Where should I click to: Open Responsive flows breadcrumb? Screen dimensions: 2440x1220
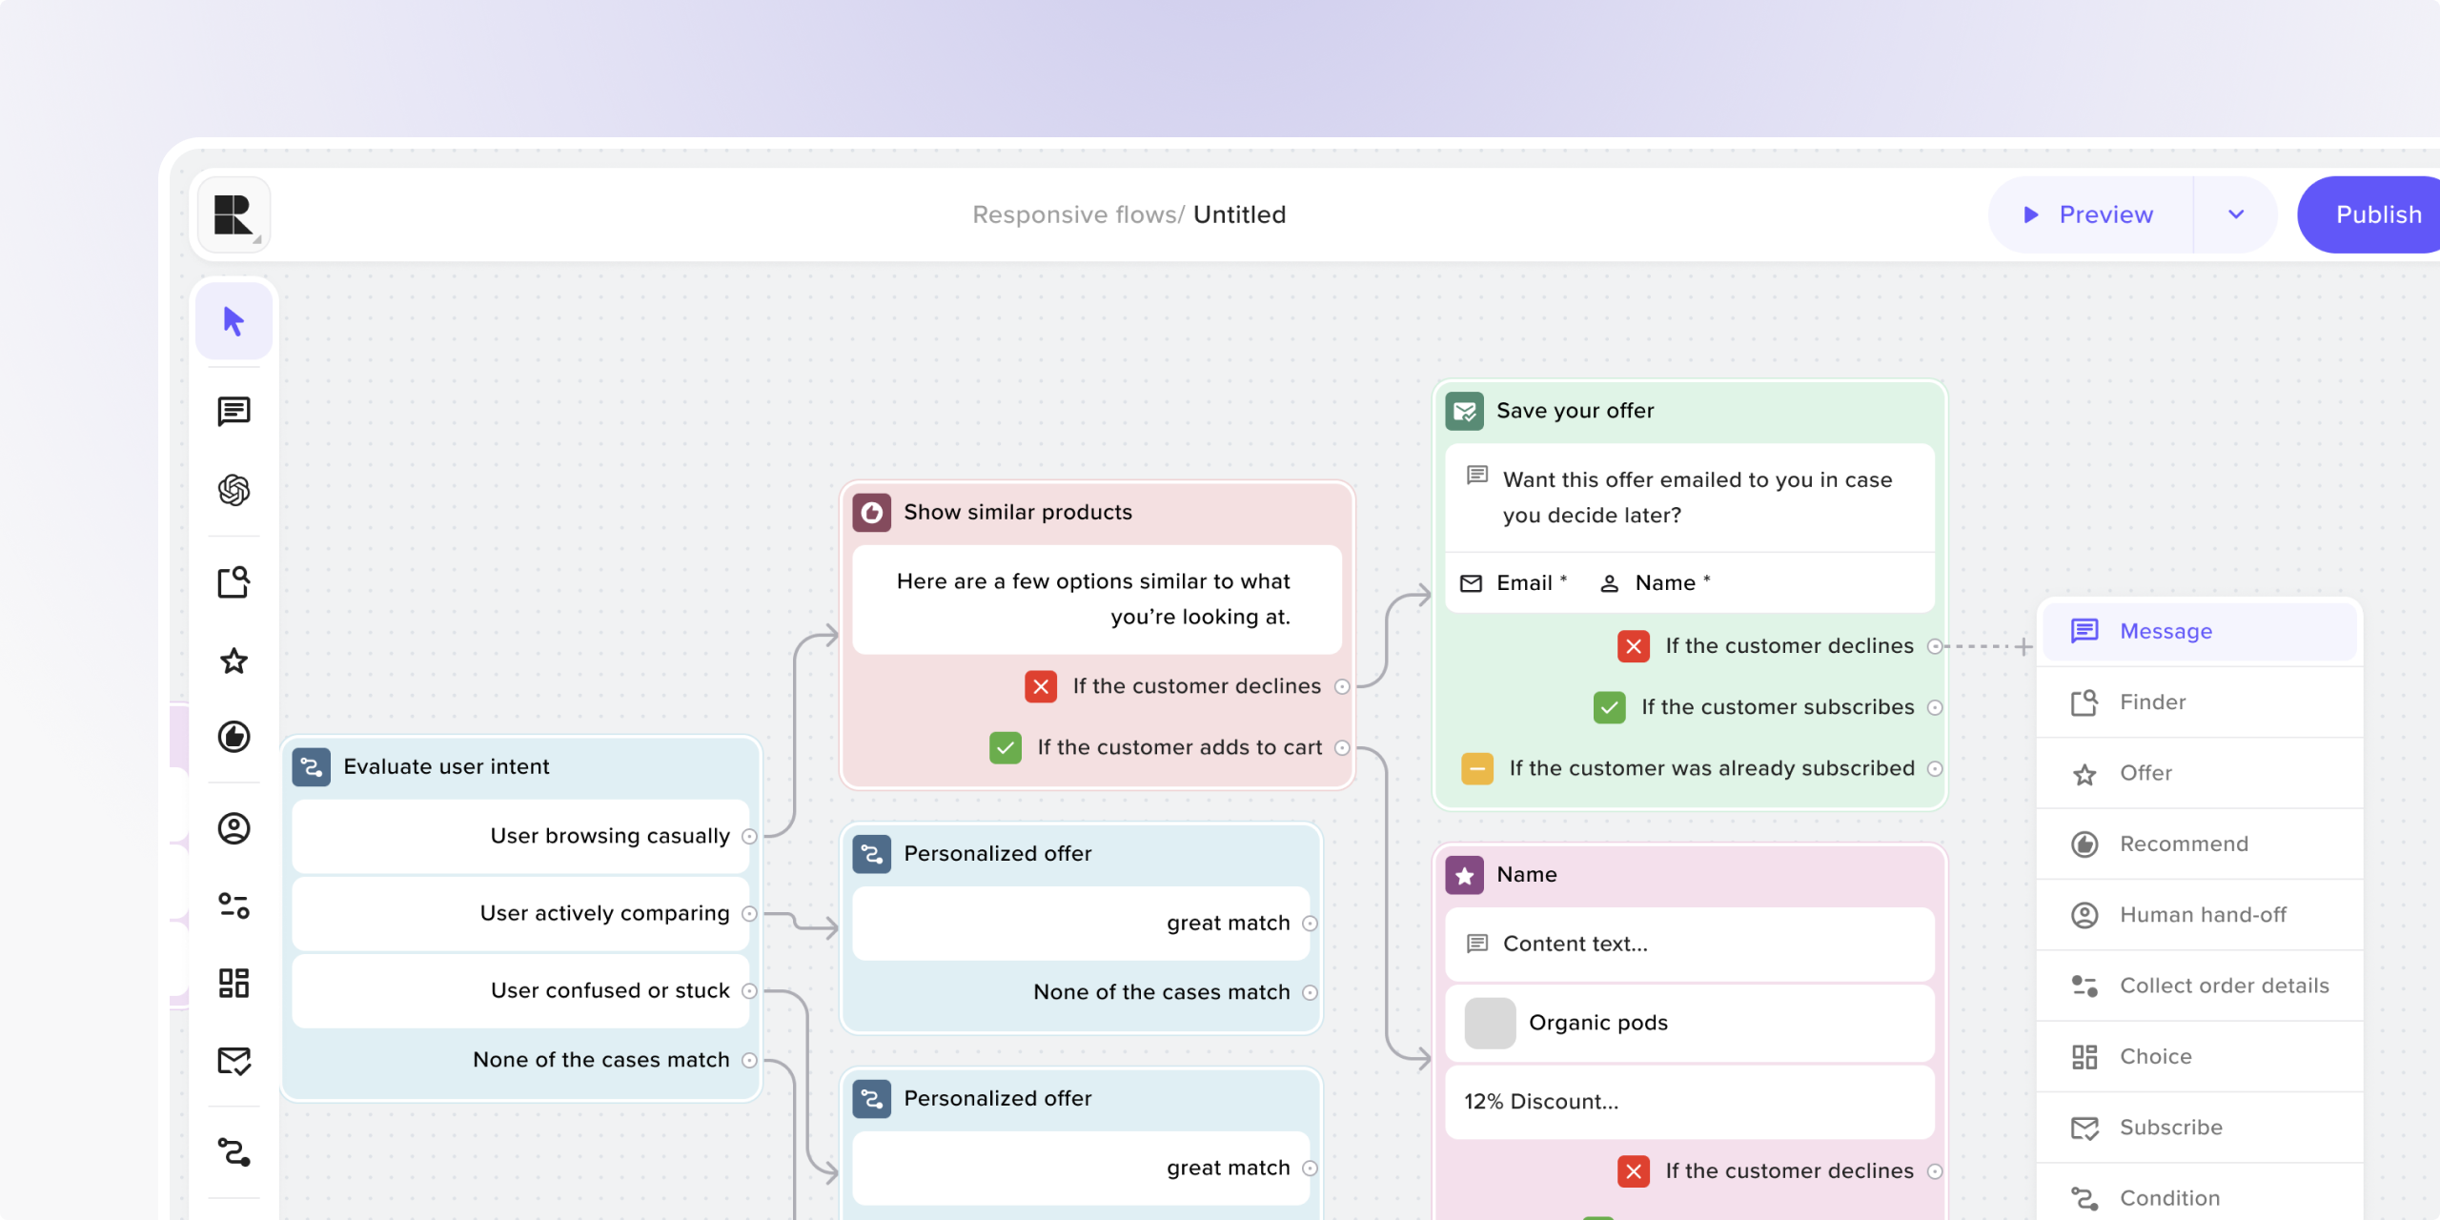coord(1078,214)
